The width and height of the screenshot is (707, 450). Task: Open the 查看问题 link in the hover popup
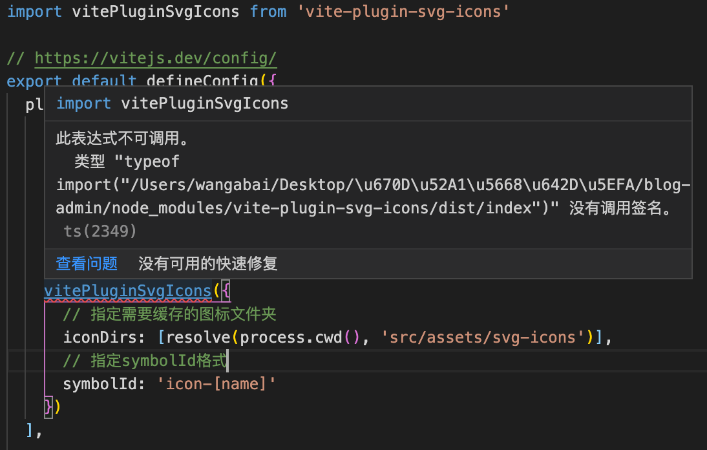[x=87, y=263]
